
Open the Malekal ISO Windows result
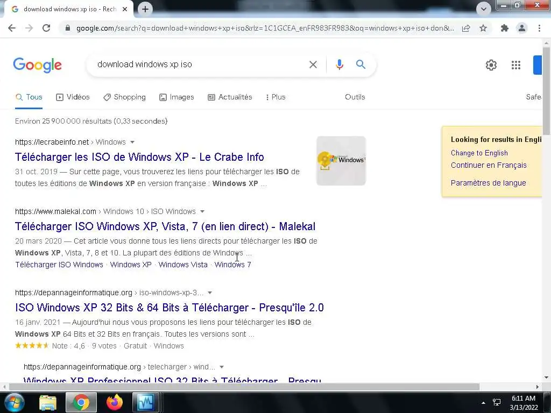point(165,226)
